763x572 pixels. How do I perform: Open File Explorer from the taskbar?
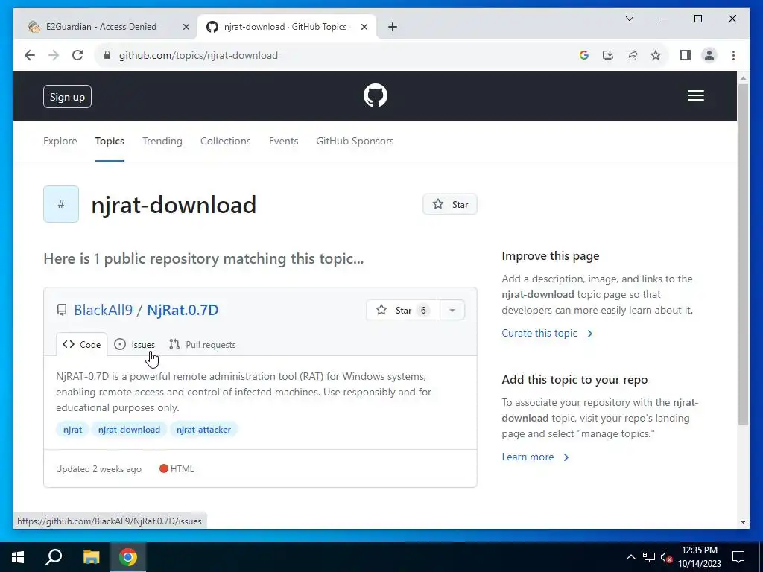point(91,557)
